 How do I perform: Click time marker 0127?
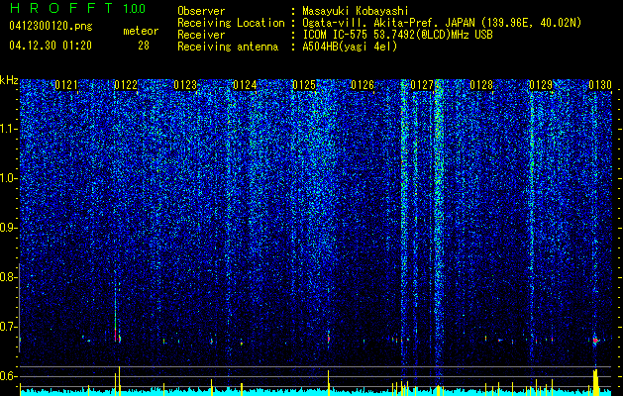pyautogui.click(x=422, y=84)
